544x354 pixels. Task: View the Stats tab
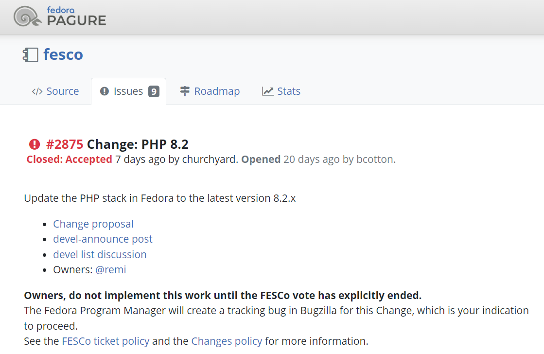(289, 91)
